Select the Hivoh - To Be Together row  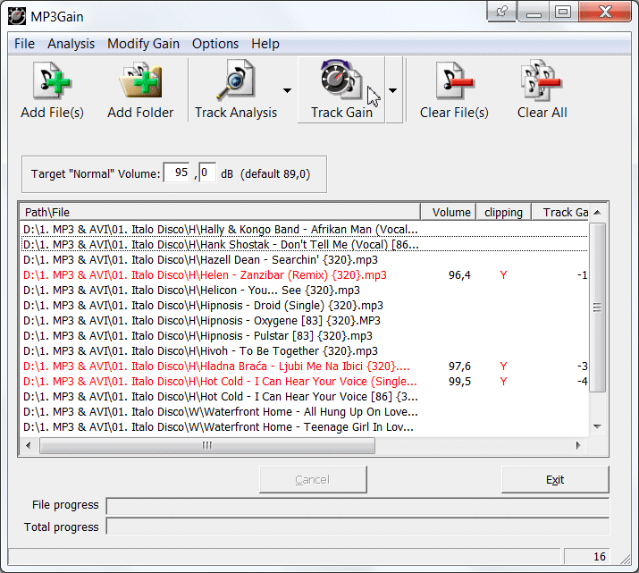305,351
